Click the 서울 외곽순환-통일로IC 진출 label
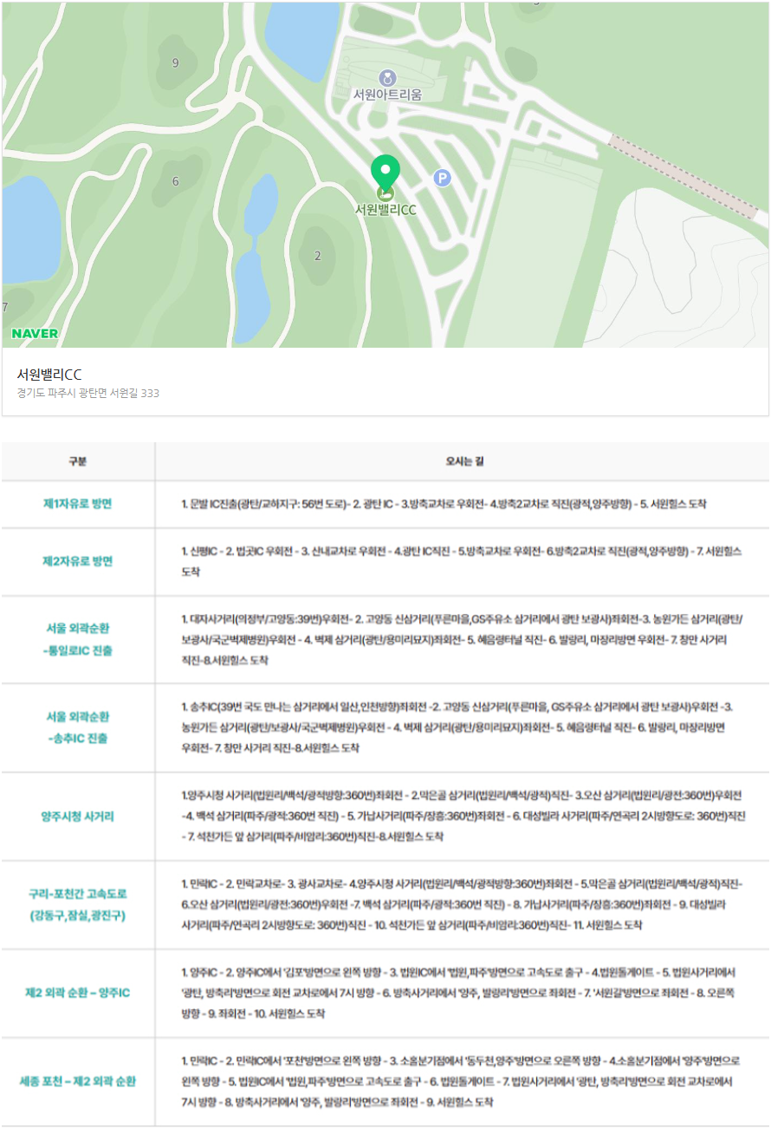Viewport: 771px width, 1129px height. coord(75,639)
